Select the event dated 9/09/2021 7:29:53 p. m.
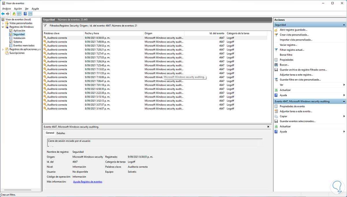Viewport: 347px width, 197px height. click(x=155, y=46)
